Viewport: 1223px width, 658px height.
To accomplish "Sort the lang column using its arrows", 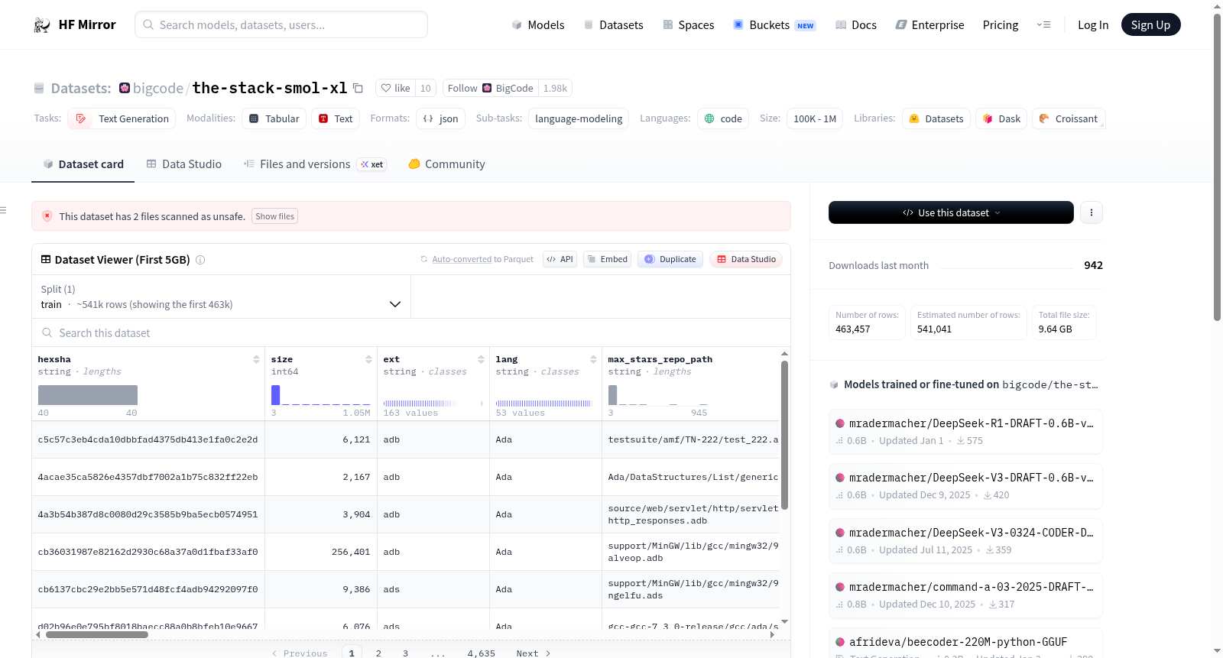I will (x=593, y=359).
